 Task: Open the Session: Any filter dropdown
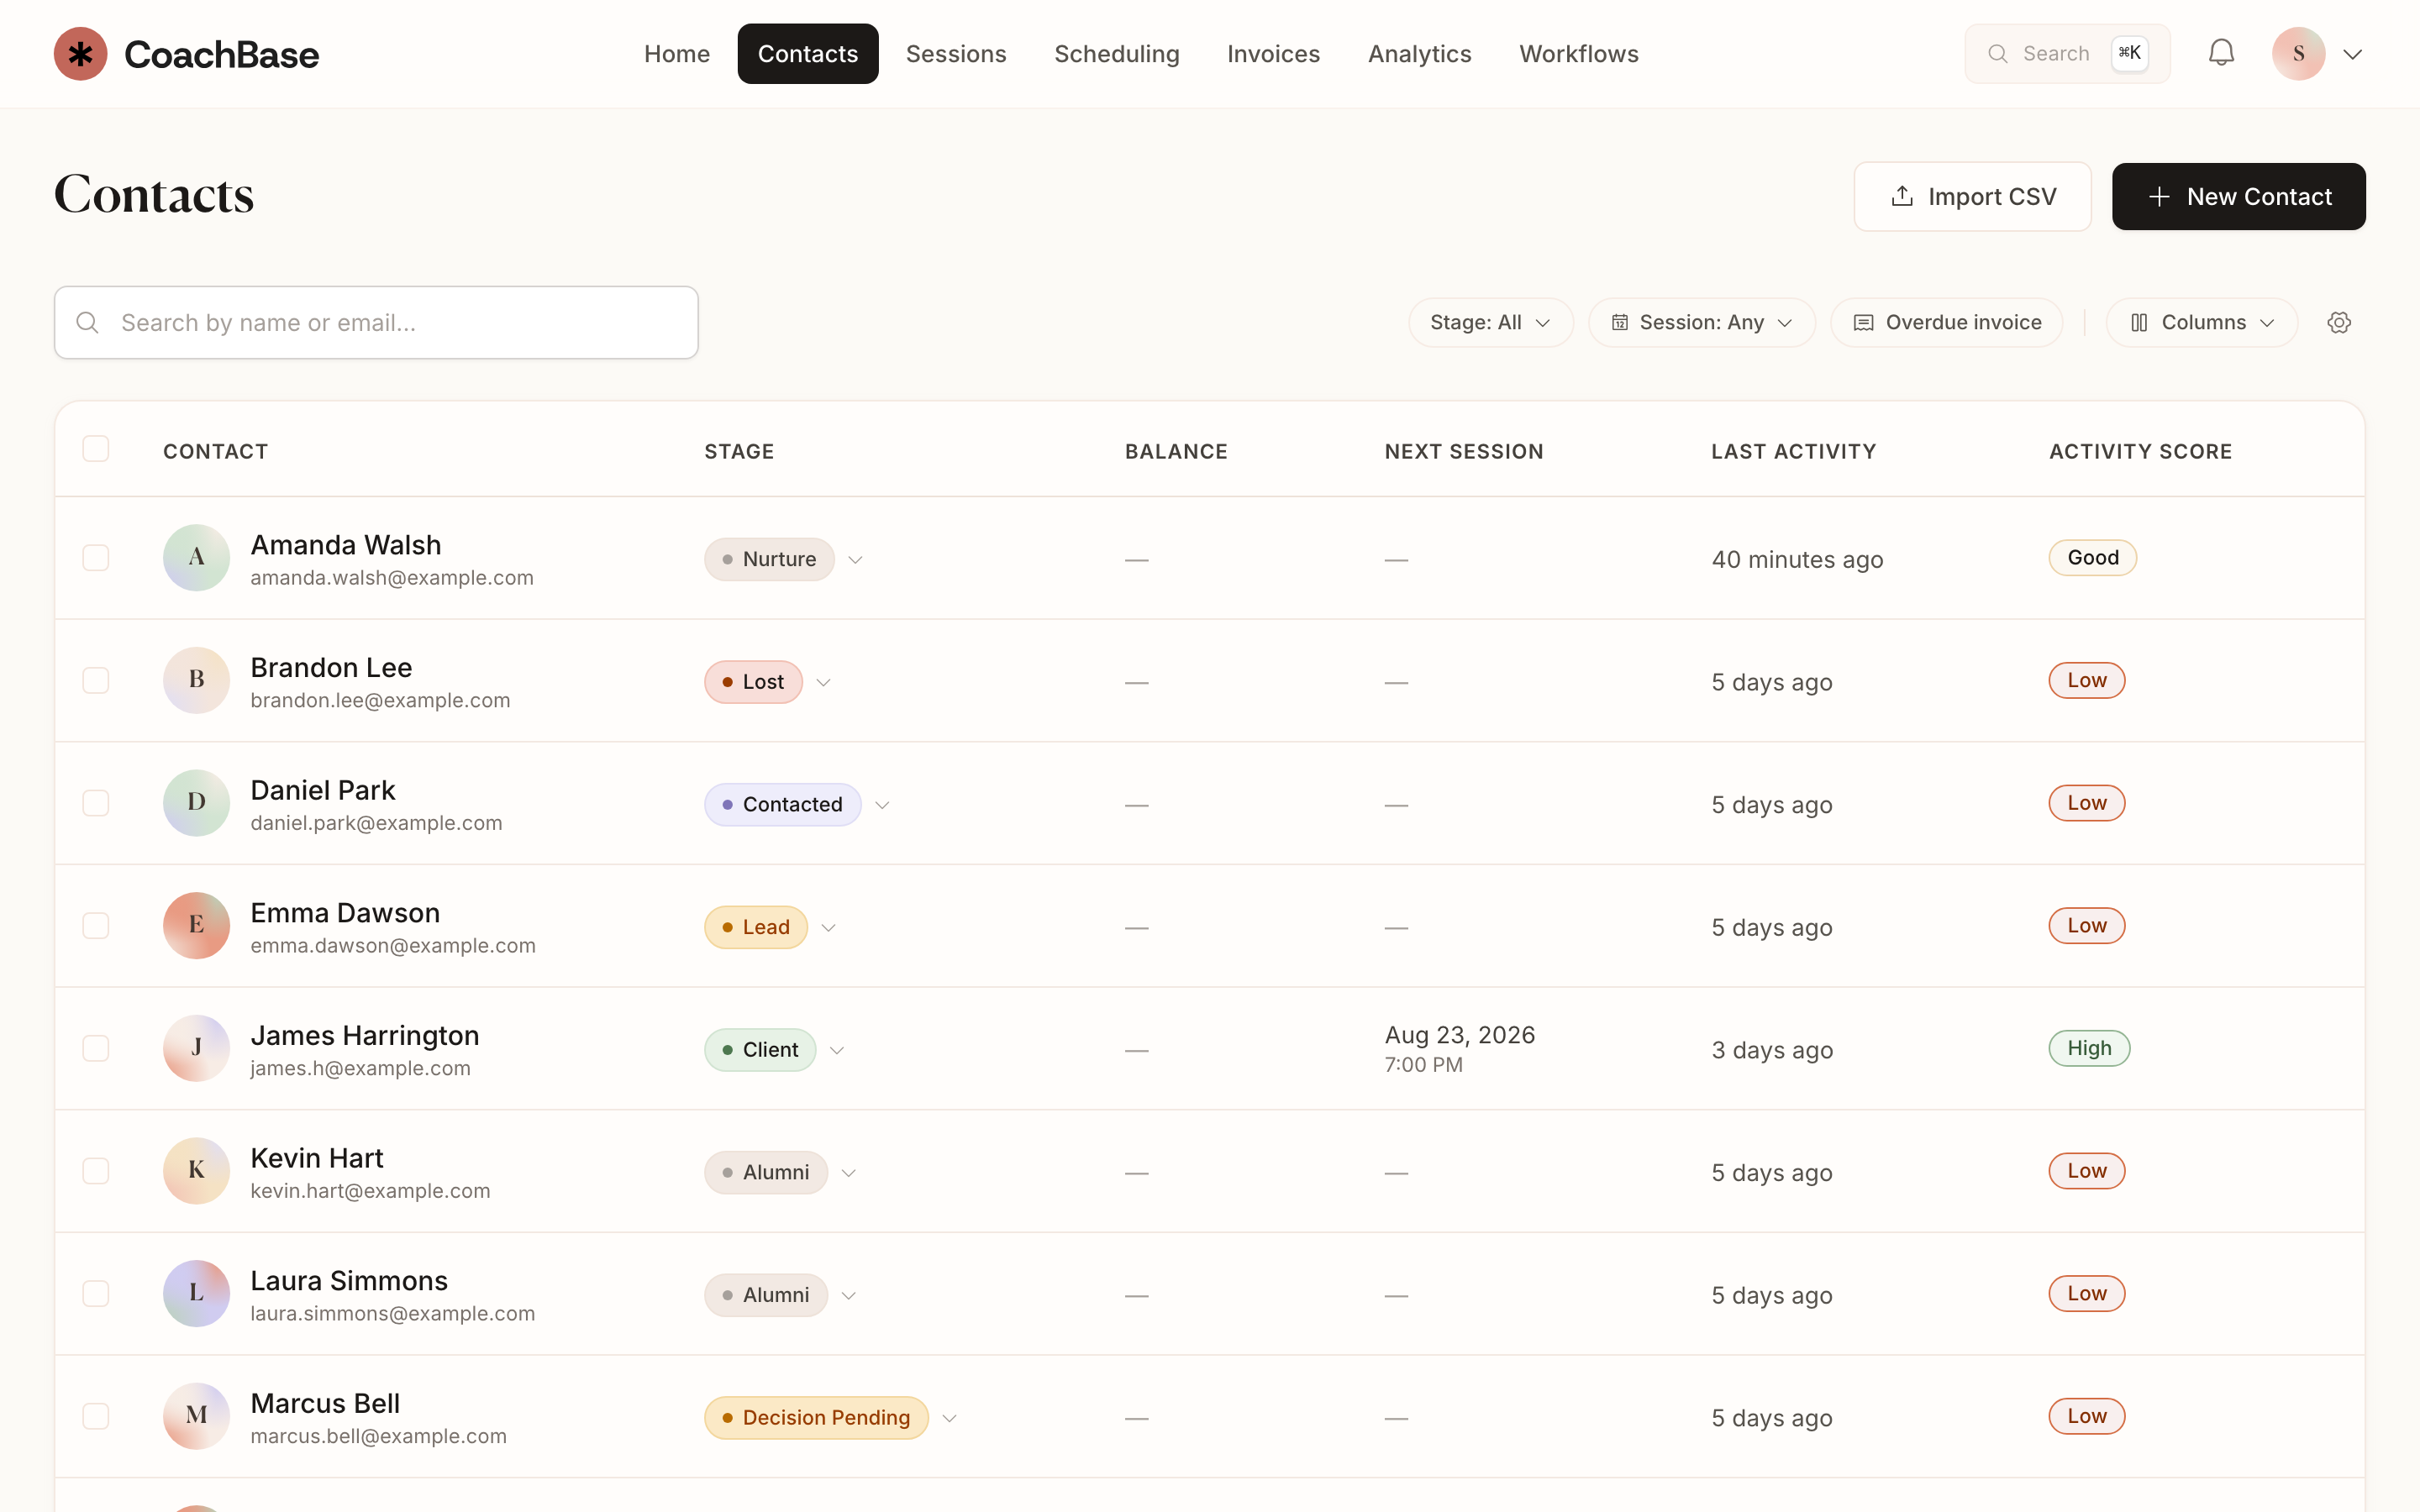pos(1701,322)
